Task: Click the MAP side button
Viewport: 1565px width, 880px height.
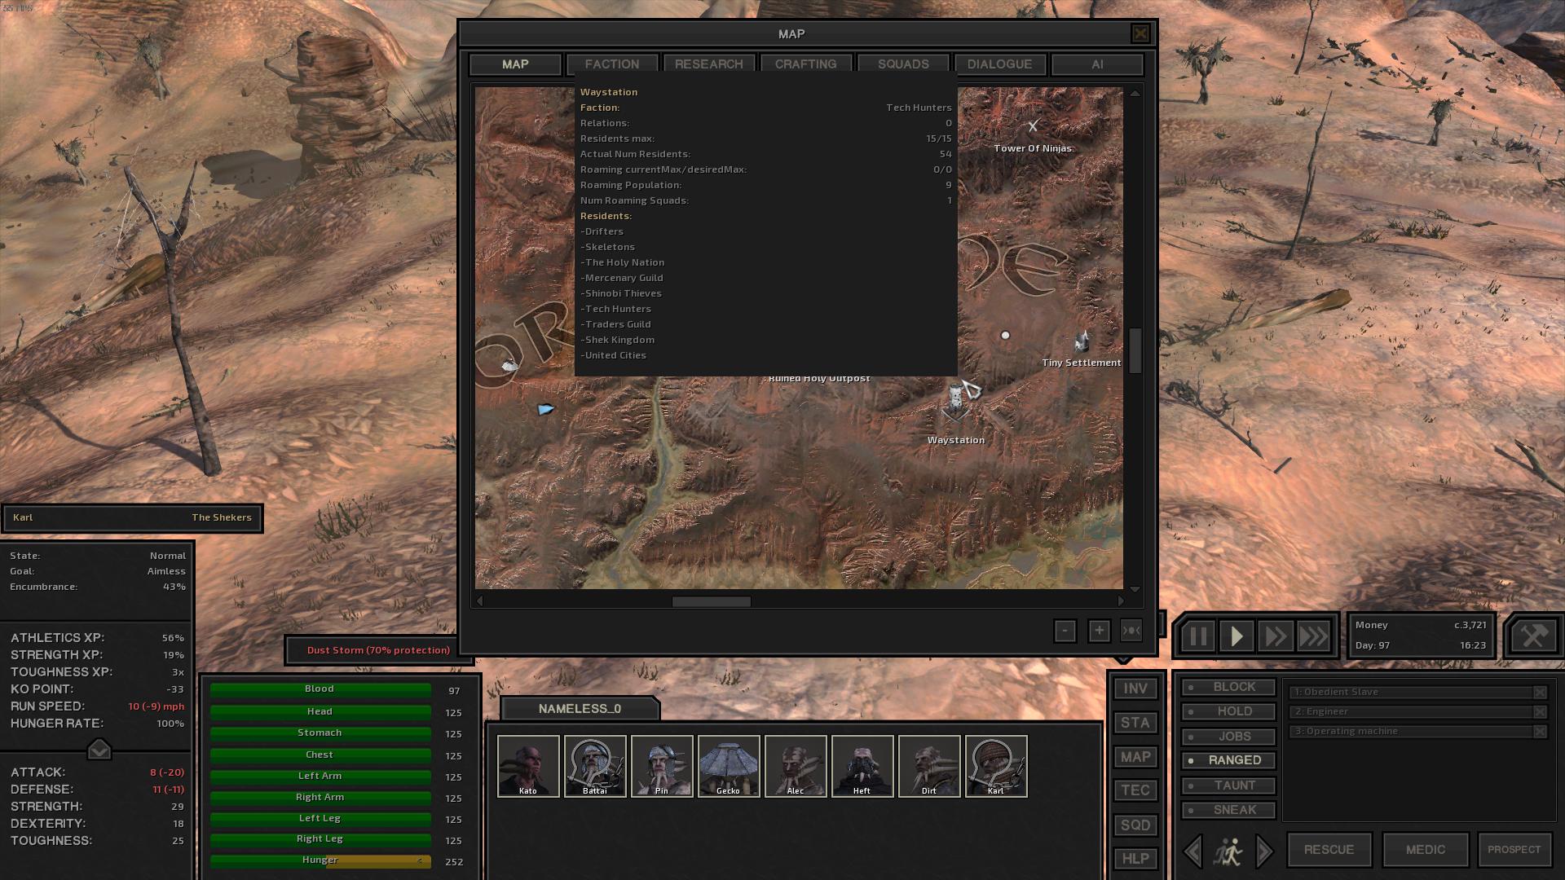Action: coord(1135,757)
